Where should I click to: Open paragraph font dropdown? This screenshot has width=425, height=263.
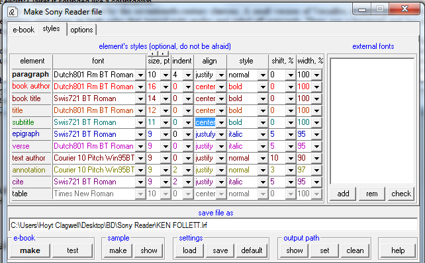(x=140, y=75)
